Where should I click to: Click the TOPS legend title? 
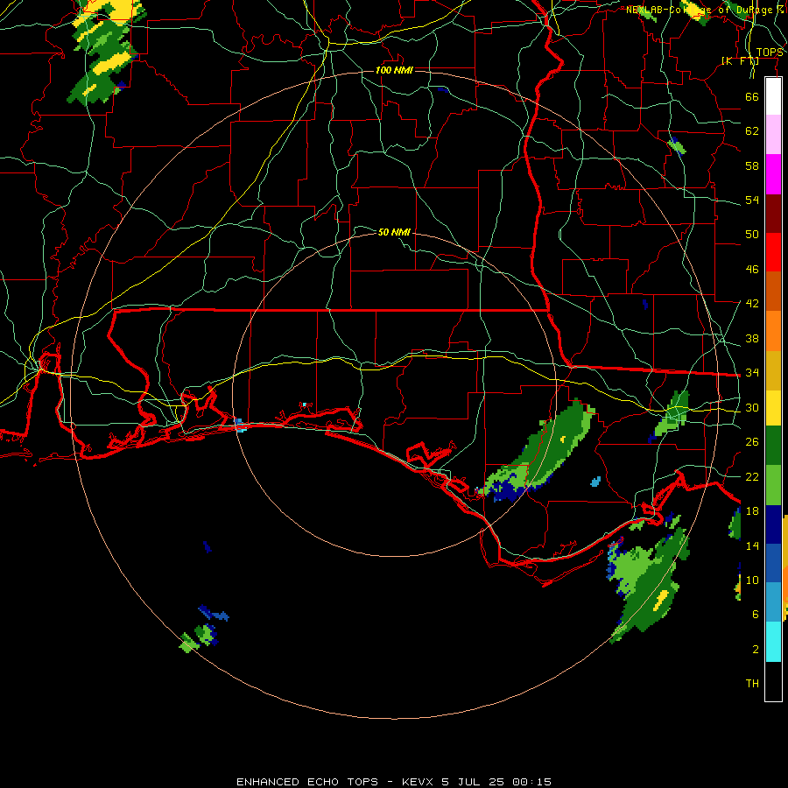pos(770,53)
